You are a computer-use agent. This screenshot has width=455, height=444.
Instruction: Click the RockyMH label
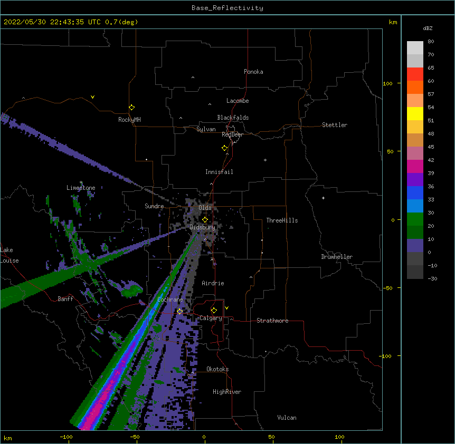[129, 120]
